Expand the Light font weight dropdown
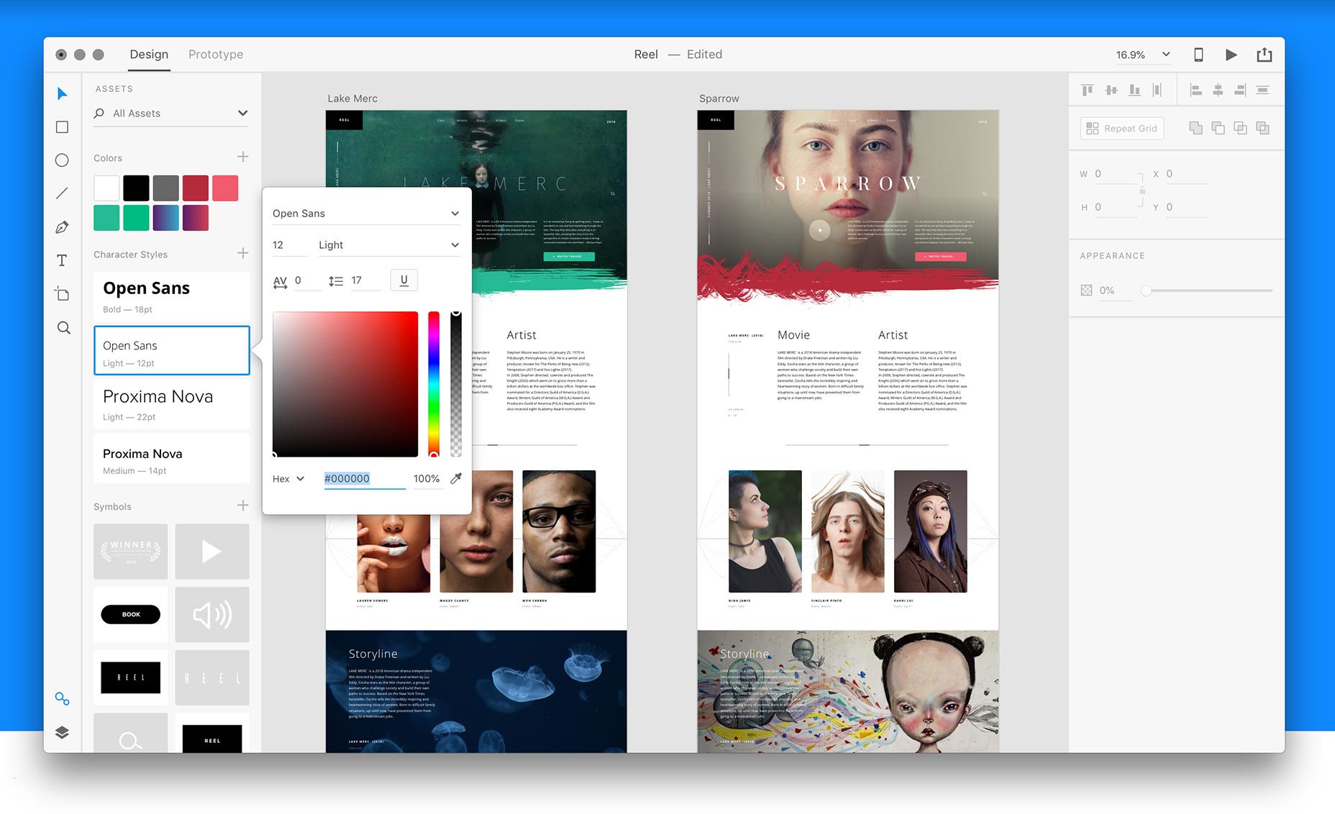The height and width of the screenshot is (814, 1335). pos(388,245)
